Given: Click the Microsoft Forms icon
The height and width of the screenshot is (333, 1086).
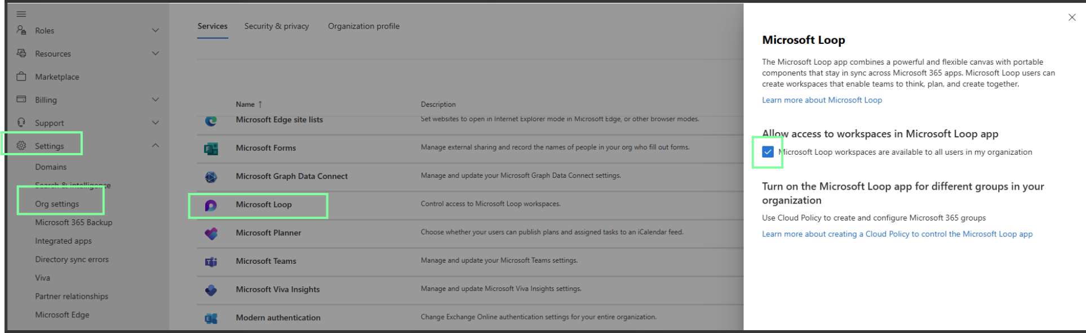Looking at the screenshot, I should click(x=211, y=148).
